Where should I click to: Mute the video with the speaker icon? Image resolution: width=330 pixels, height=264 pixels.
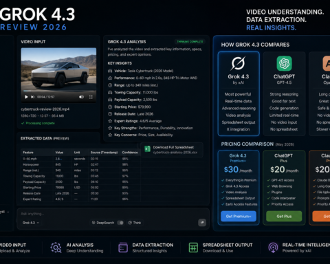click(x=81, y=97)
